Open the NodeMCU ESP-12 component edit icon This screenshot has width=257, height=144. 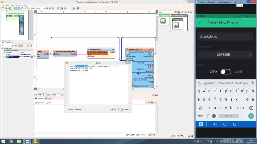[150, 49]
